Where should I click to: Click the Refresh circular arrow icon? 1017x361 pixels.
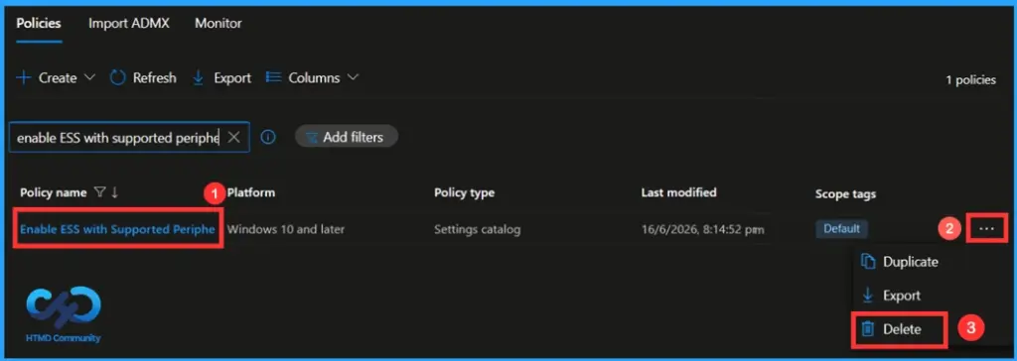point(117,77)
